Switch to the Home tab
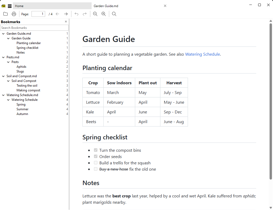Viewport: 273px width, 210px height. click(x=52, y=6)
